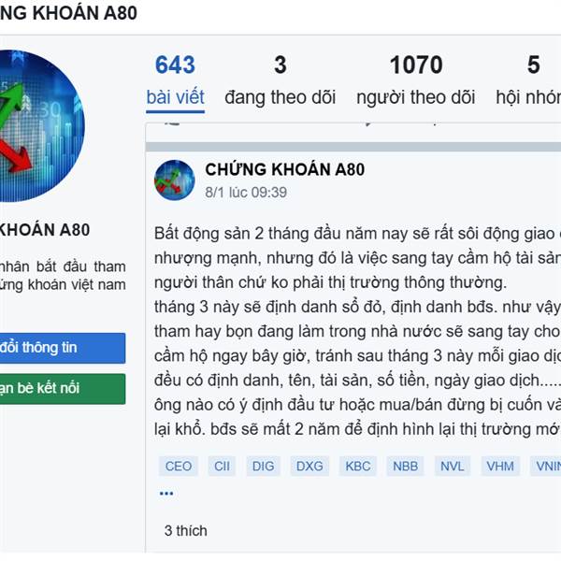Image resolution: width=561 pixels, height=561 pixels.
Task: Select the KBC stock tag
Action: click(357, 466)
